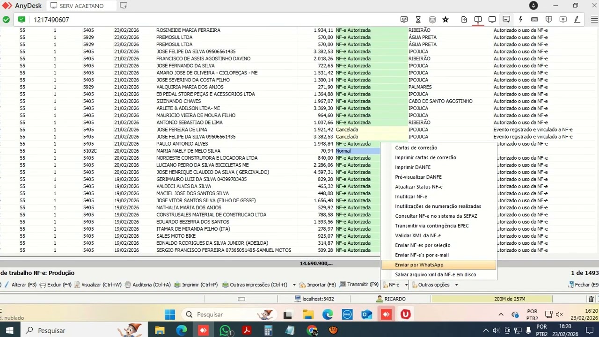
Task: Click AnyDesk session recording icon
Action: pyautogui.click(x=563, y=20)
